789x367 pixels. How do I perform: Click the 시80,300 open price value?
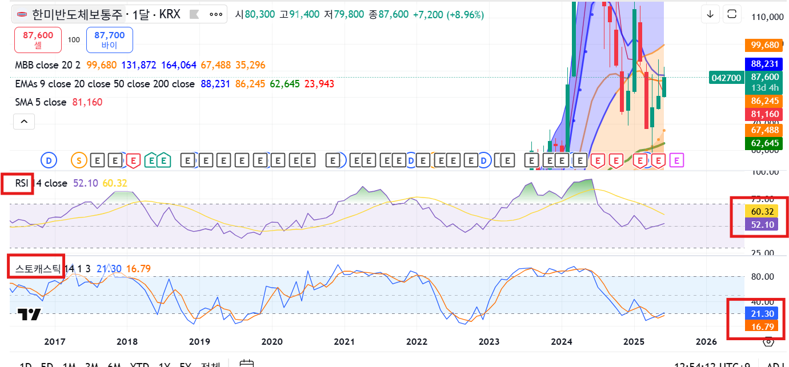click(255, 14)
